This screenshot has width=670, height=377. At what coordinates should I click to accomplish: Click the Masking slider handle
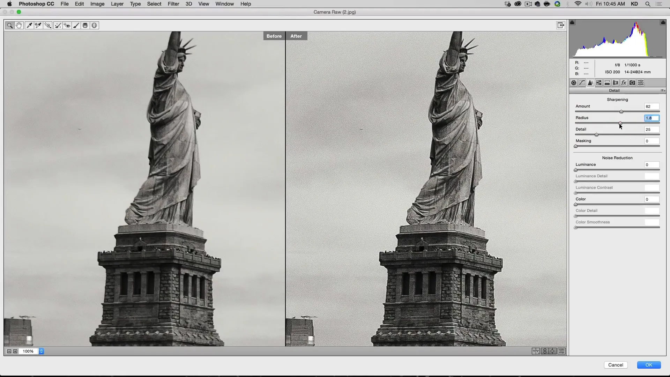click(x=575, y=146)
